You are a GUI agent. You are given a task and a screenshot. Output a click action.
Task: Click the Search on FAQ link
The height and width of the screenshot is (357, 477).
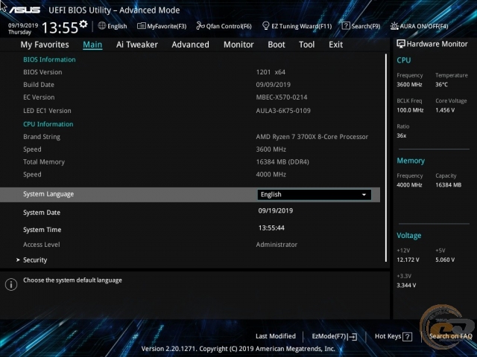[450, 336]
